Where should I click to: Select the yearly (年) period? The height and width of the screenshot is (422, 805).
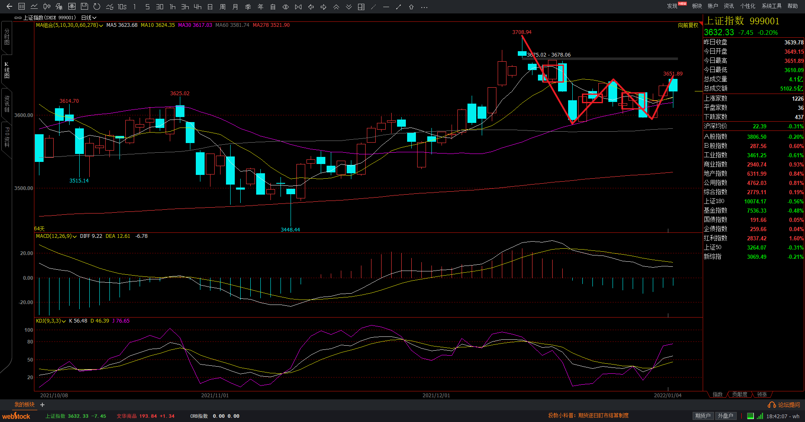[260, 7]
